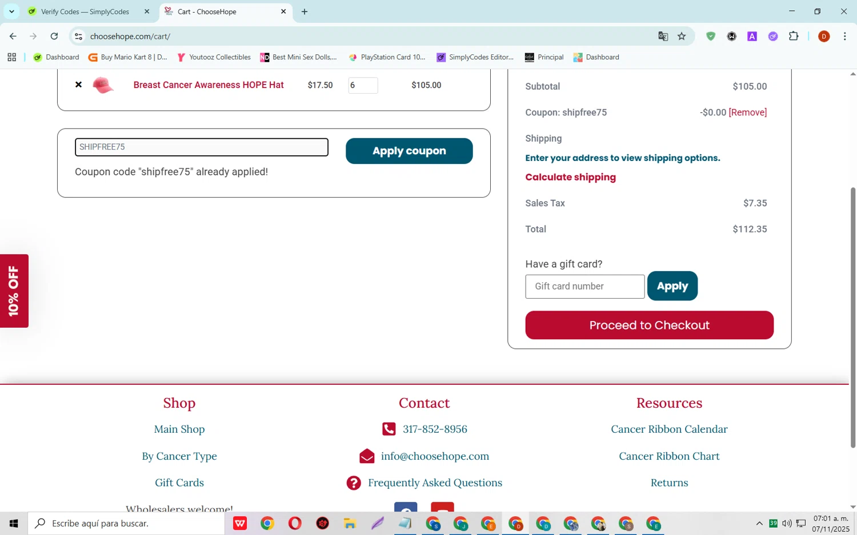Open the Extensions puzzle menu

pos(794,36)
